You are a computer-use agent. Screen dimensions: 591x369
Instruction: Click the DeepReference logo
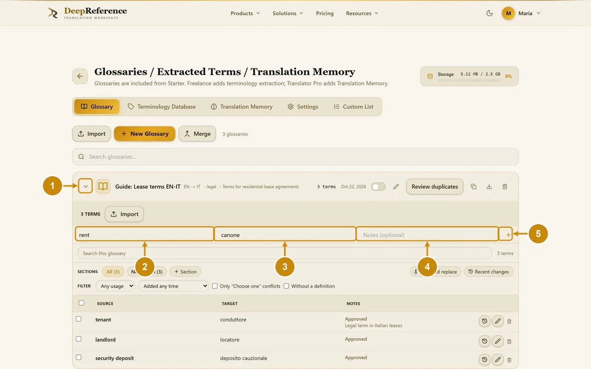(87, 13)
